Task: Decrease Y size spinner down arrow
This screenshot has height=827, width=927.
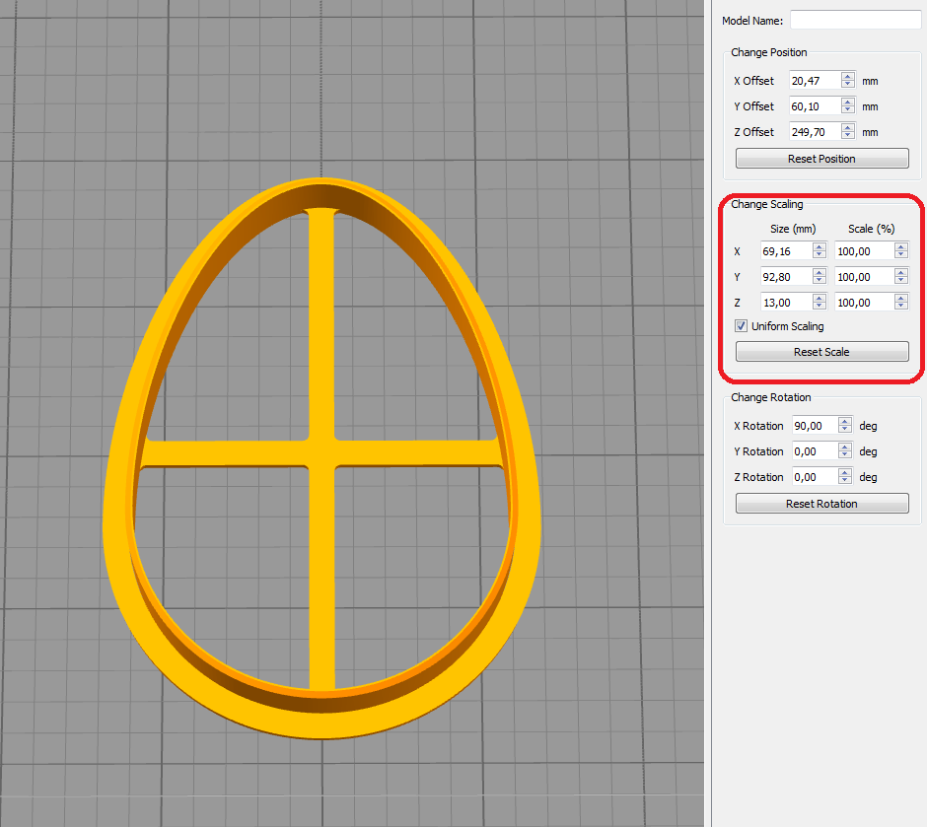Action: [819, 281]
